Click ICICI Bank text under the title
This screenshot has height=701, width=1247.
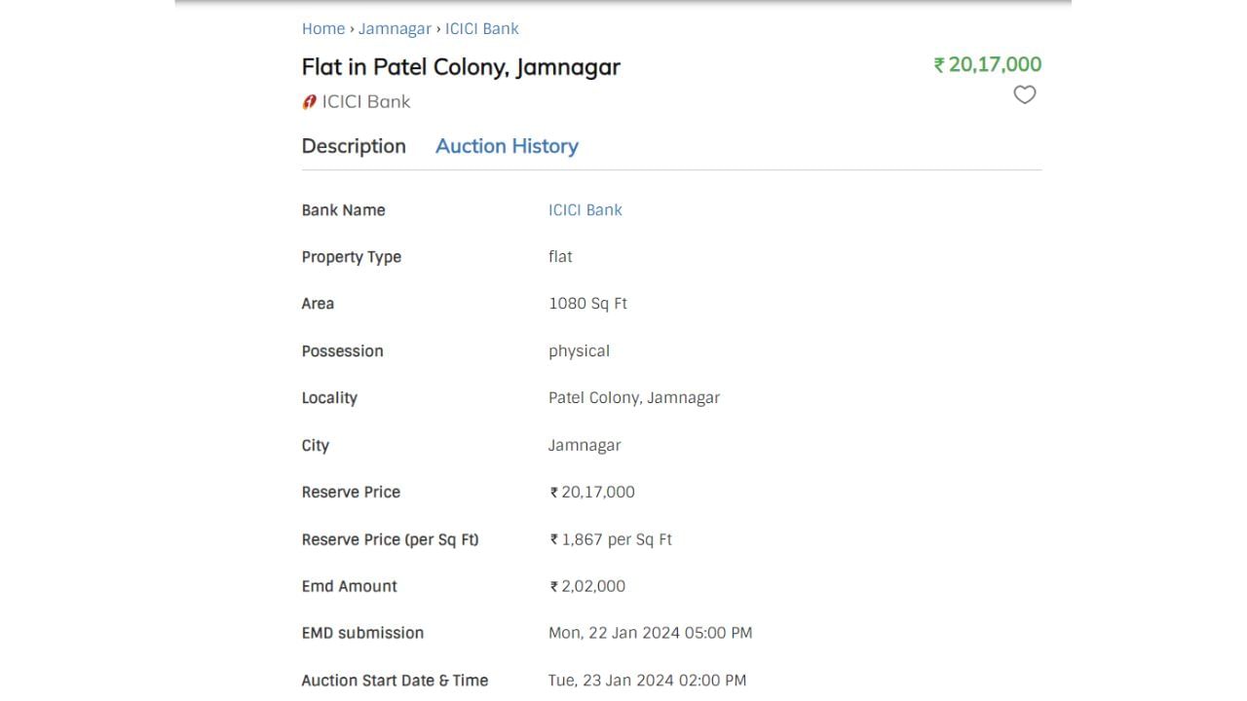366,101
